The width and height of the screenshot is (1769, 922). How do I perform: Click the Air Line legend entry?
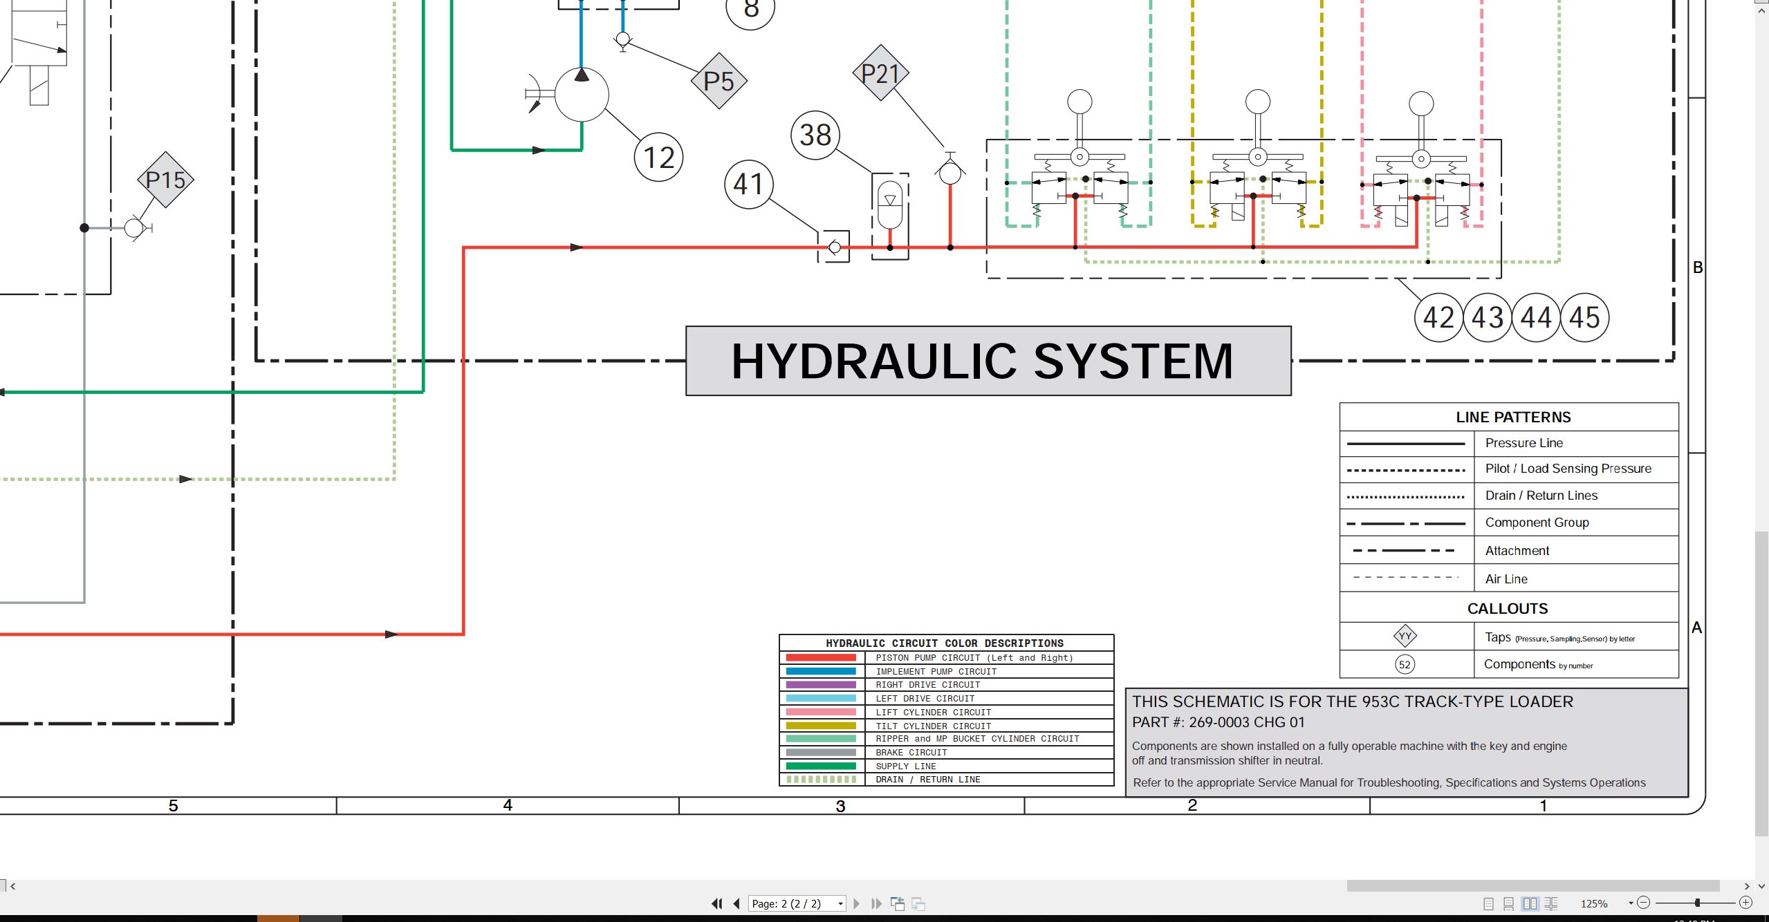pyautogui.click(x=1509, y=578)
